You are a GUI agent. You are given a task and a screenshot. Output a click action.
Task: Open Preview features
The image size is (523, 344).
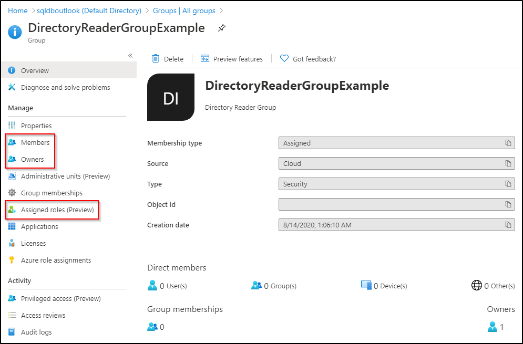tap(231, 59)
